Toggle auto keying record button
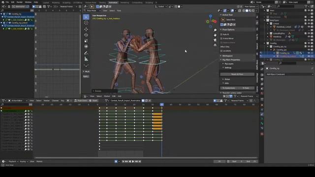315x177 pixels. pyautogui.click(x=116, y=161)
